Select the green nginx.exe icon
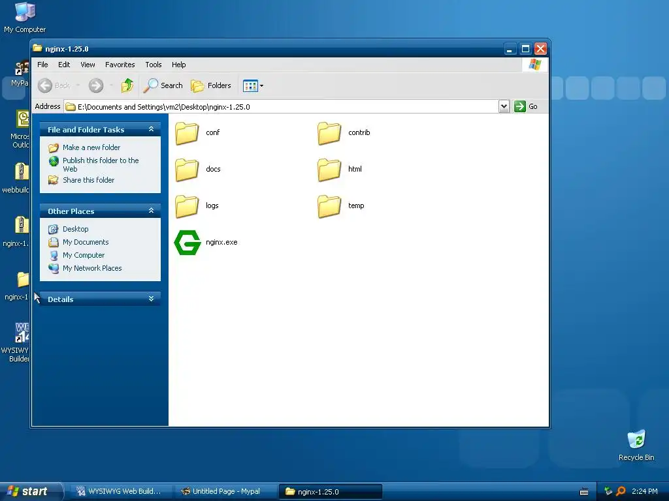Image resolution: width=669 pixels, height=501 pixels. coord(188,243)
